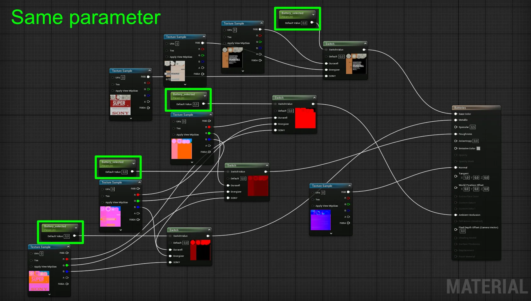Screen dimensions: 531x301
Task: Click B output pin of magenta preview Texture Sample
Action: pos(138,207)
